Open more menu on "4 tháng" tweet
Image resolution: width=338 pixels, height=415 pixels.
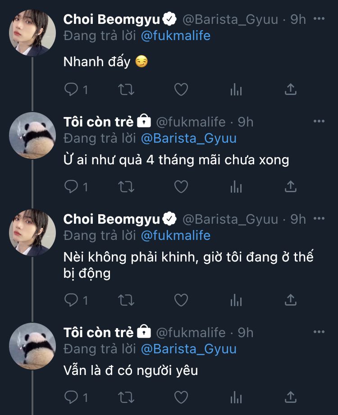coord(319,122)
